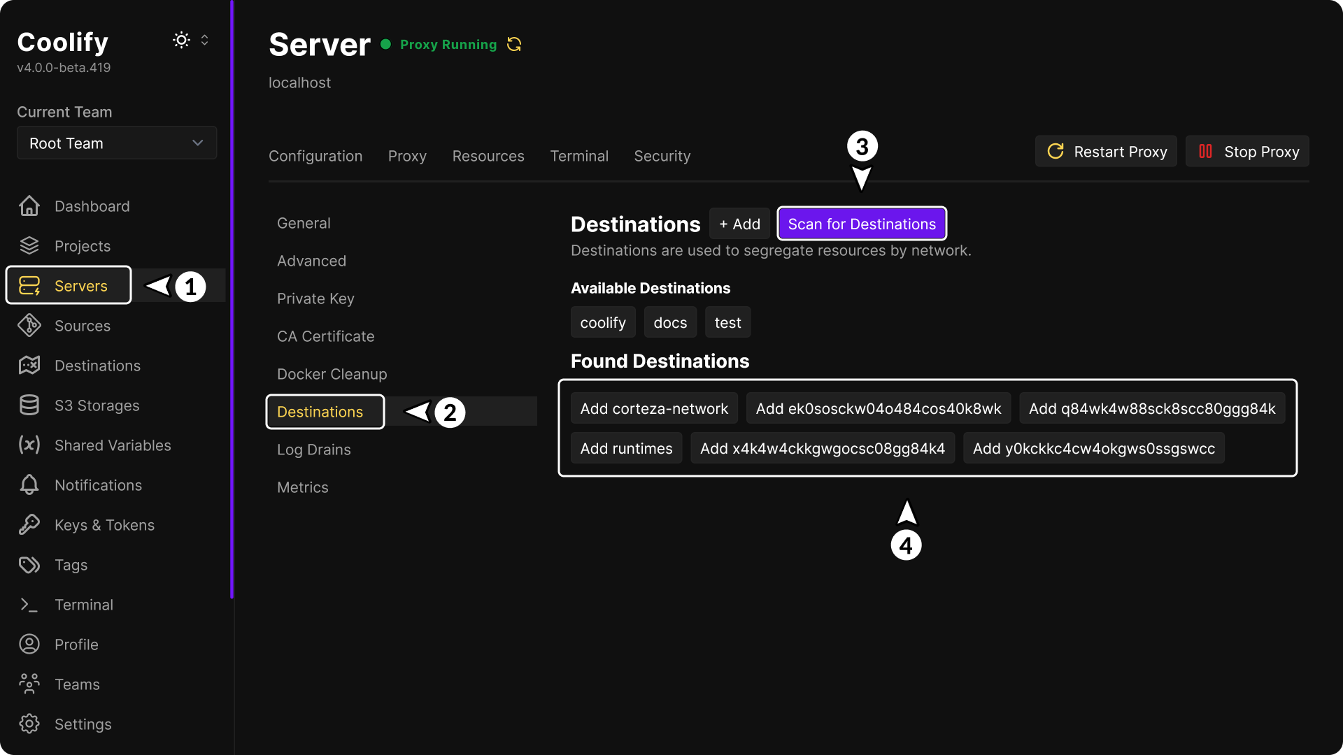Click the Keys & Tokens key icon
Viewport: 1343px width, 755px height.
click(29, 525)
